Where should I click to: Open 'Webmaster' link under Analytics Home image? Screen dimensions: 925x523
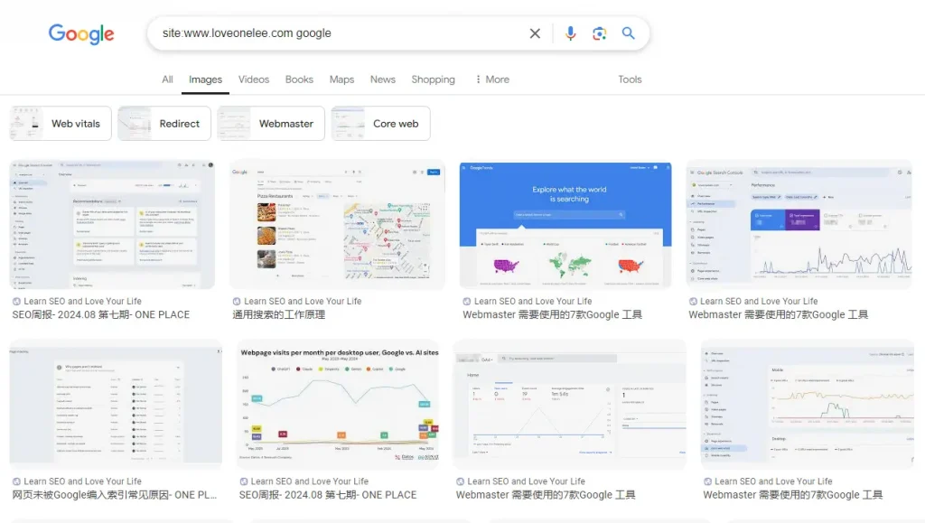[546, 495]
